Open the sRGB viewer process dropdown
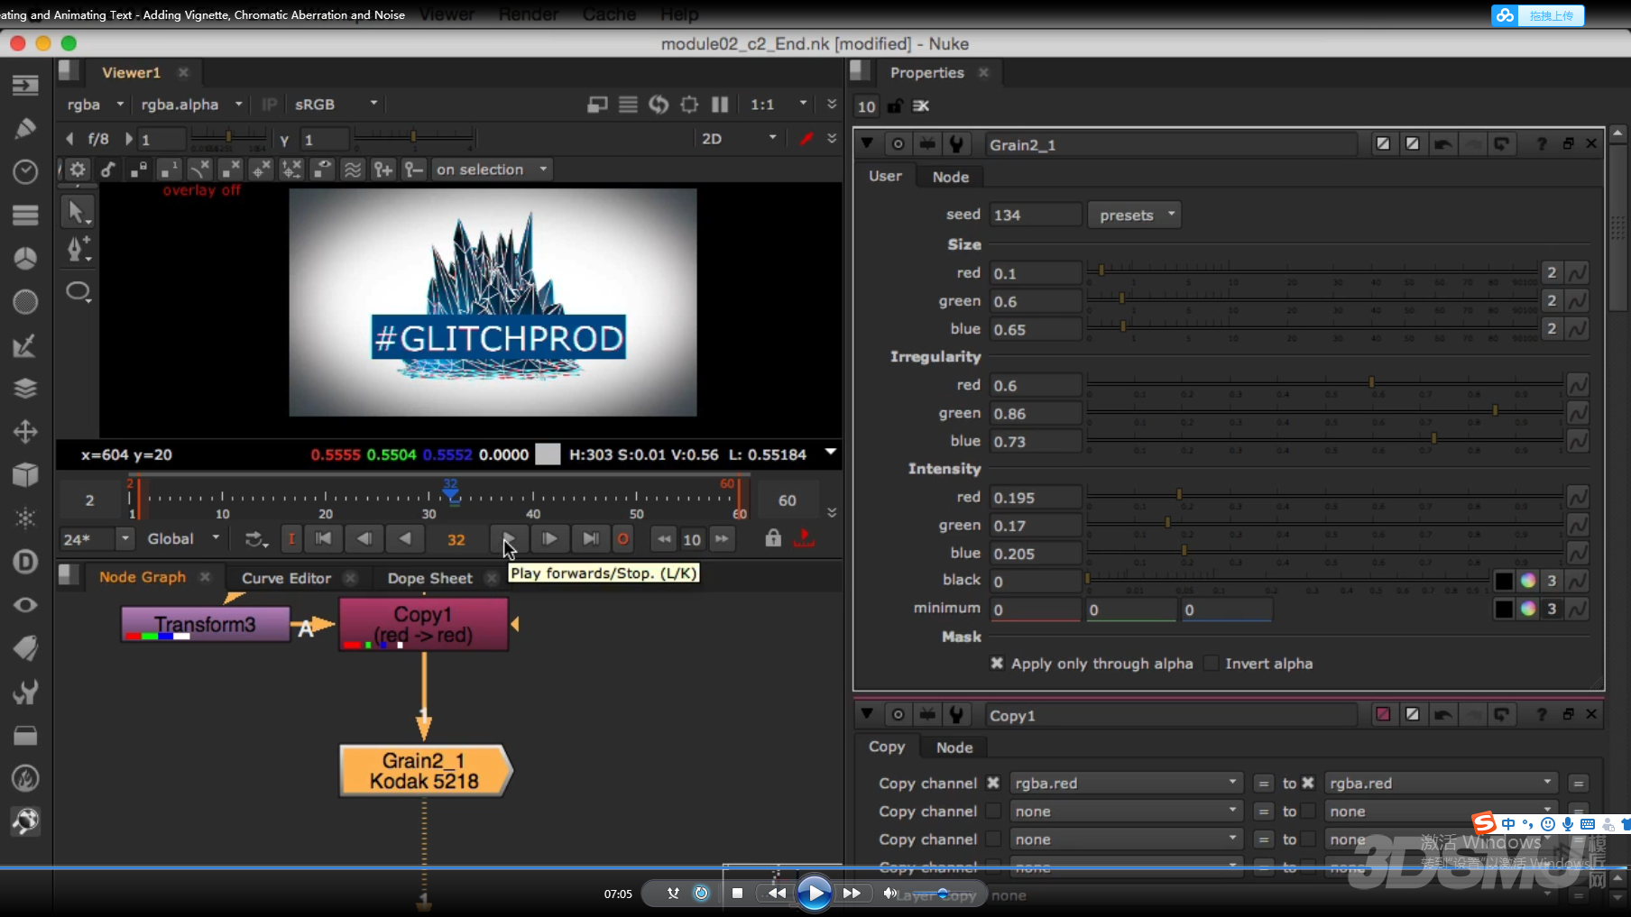The image size is (1631, 917). (x=336, y=105)
